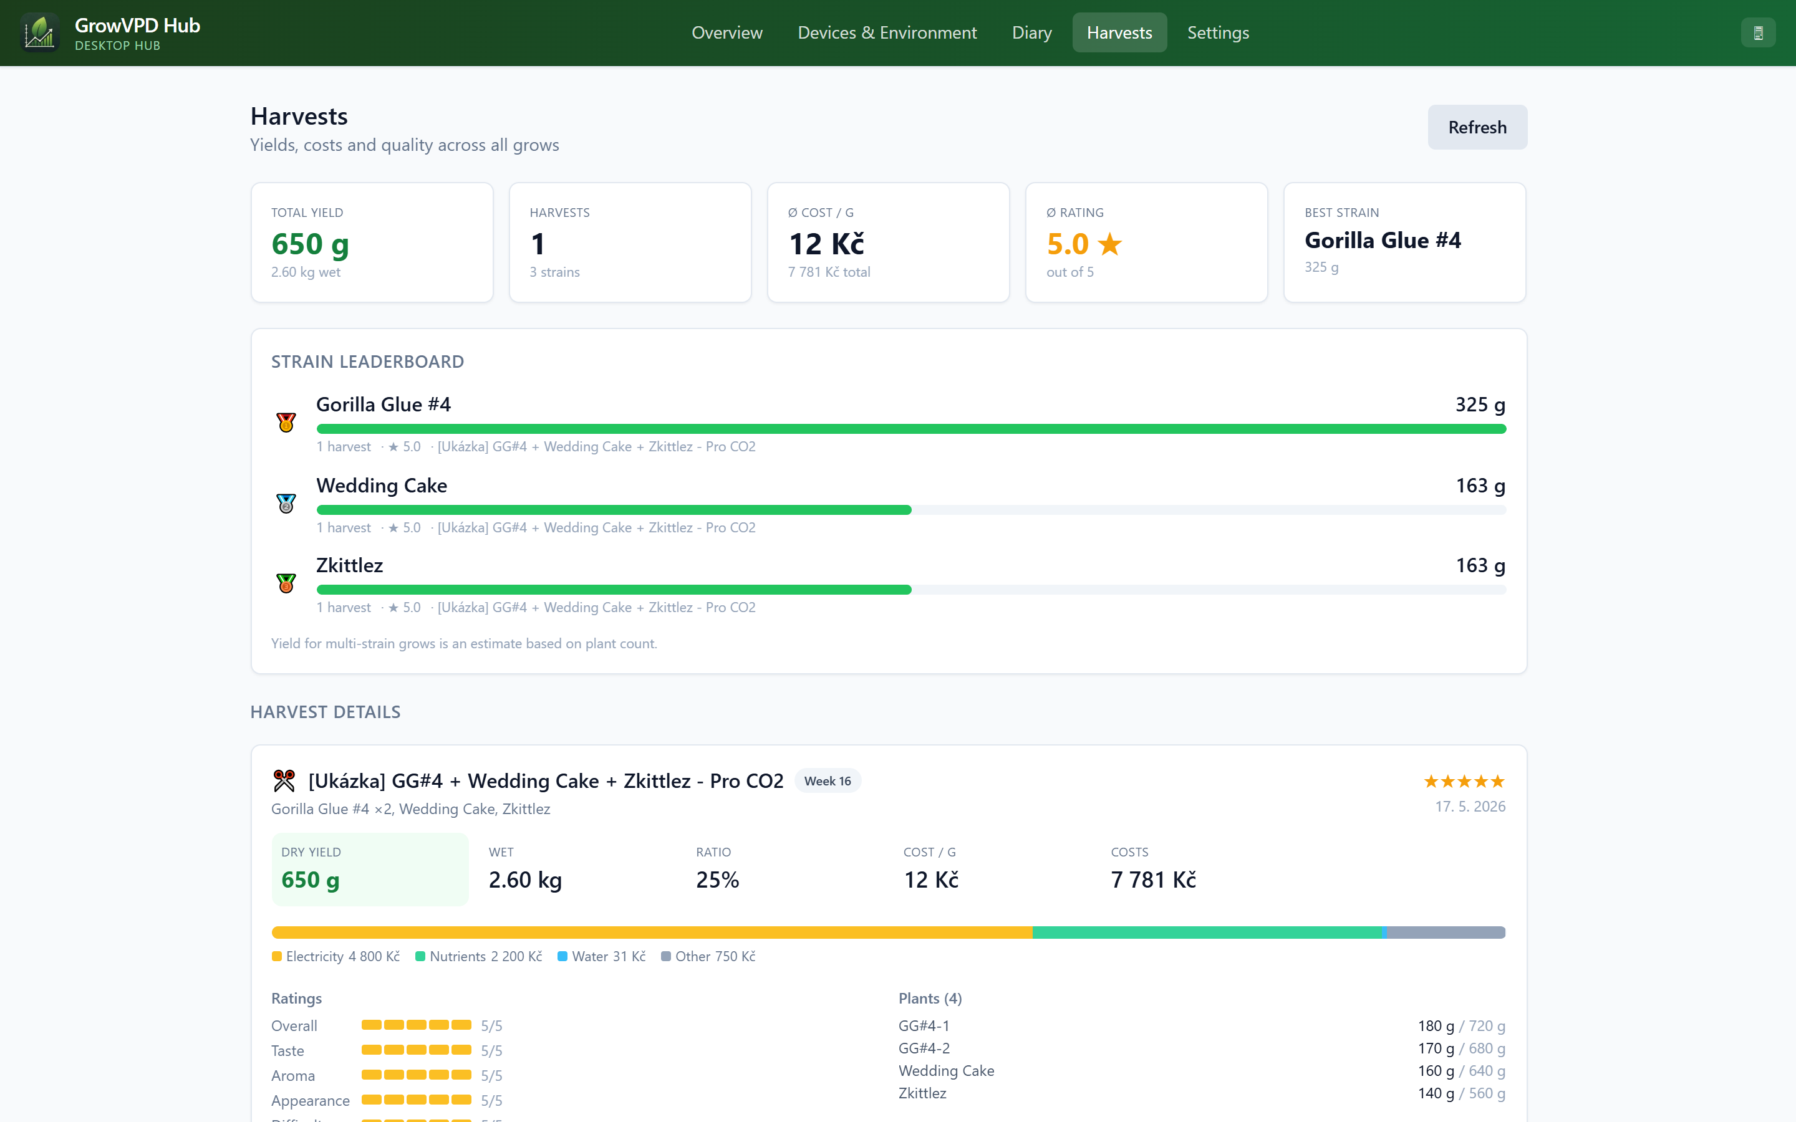
Task: Click the Gorilla Glue #4 yield progress bar
Action: coord(911,429)
